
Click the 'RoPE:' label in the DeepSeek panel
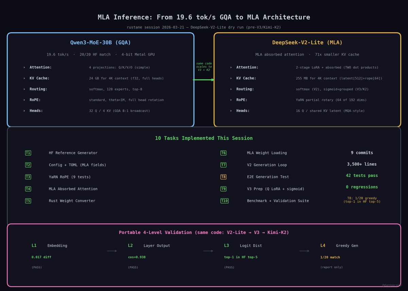[x=242, y=100]
